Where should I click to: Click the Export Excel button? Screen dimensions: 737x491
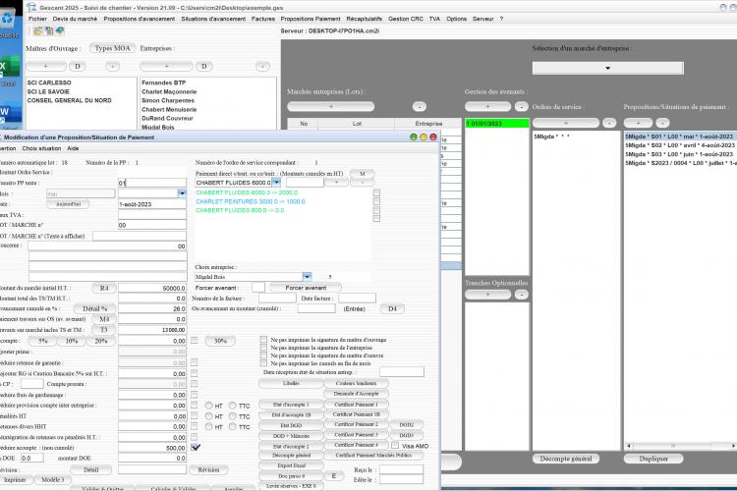(292, 465)
